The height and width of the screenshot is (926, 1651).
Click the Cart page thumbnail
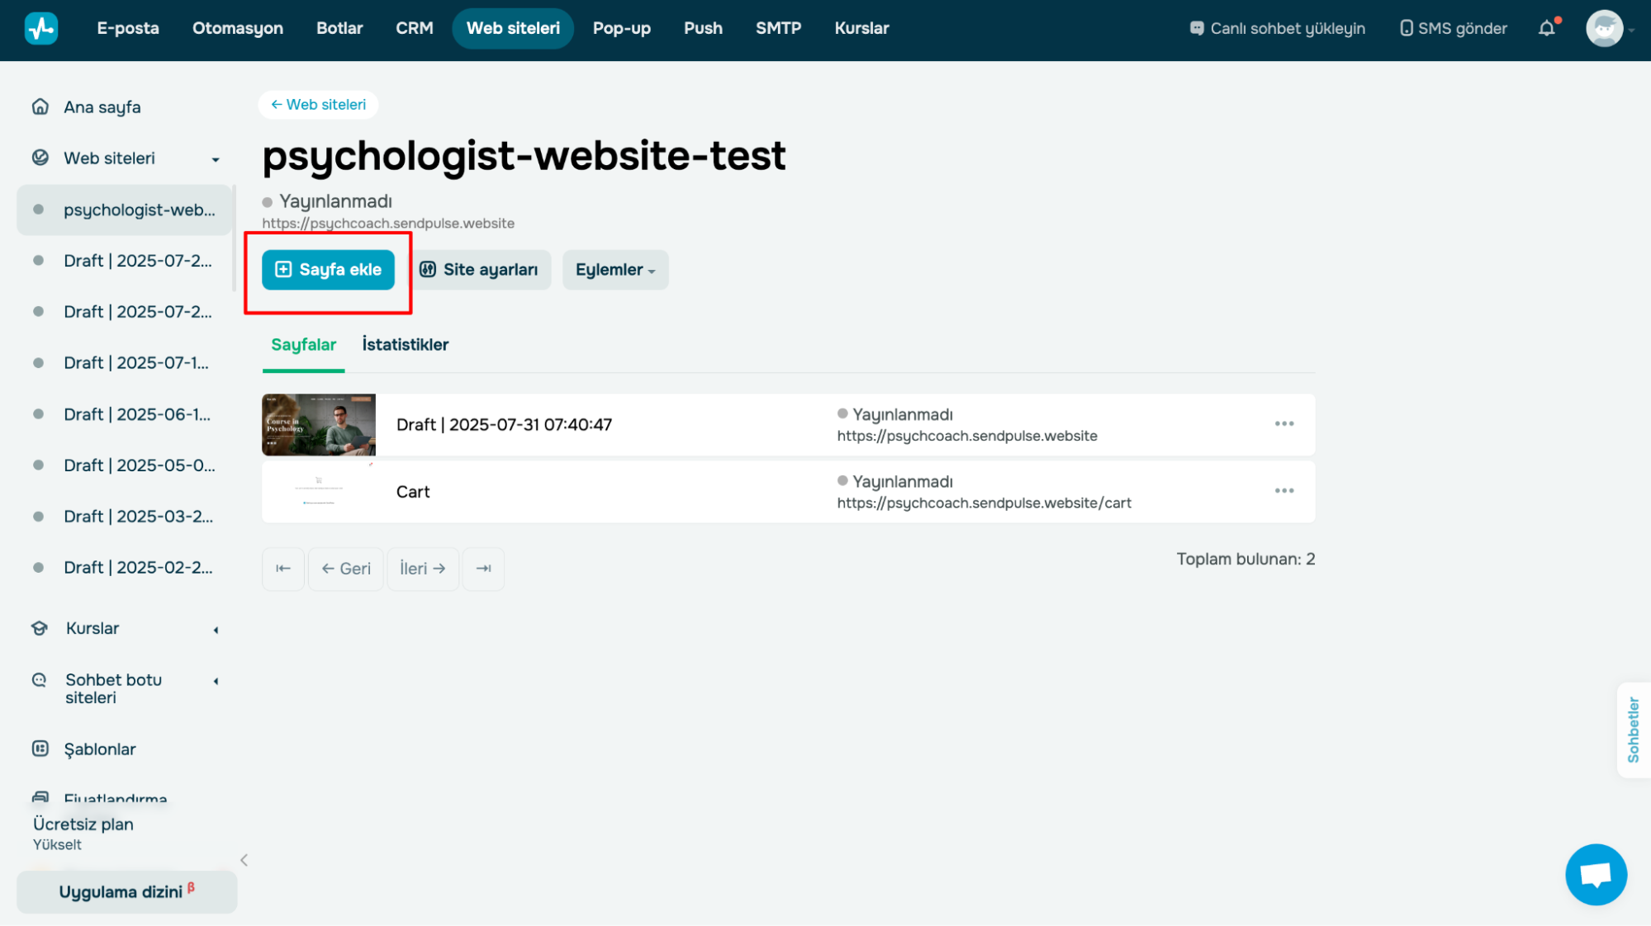pyautogui.click(x=318, y=491)
